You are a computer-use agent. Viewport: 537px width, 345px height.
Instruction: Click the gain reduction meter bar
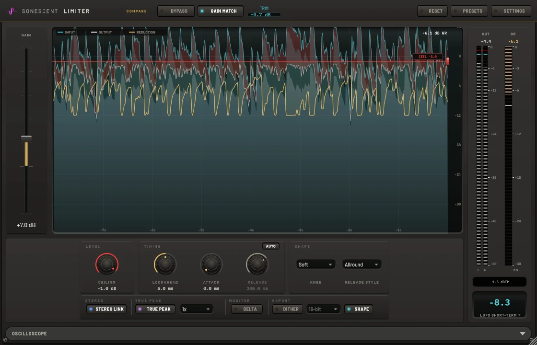[509, 156]
